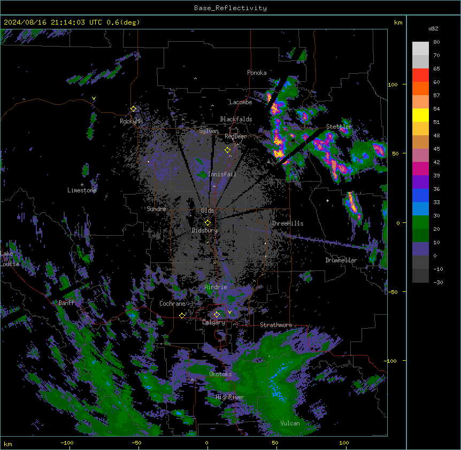The image size is (461, 450).
Task: Click the RockyMH label
Action: click(131, 121)
